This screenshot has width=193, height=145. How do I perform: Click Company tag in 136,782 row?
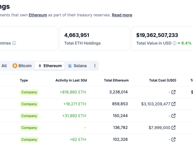pyautogui.click(x=29, y=128)
